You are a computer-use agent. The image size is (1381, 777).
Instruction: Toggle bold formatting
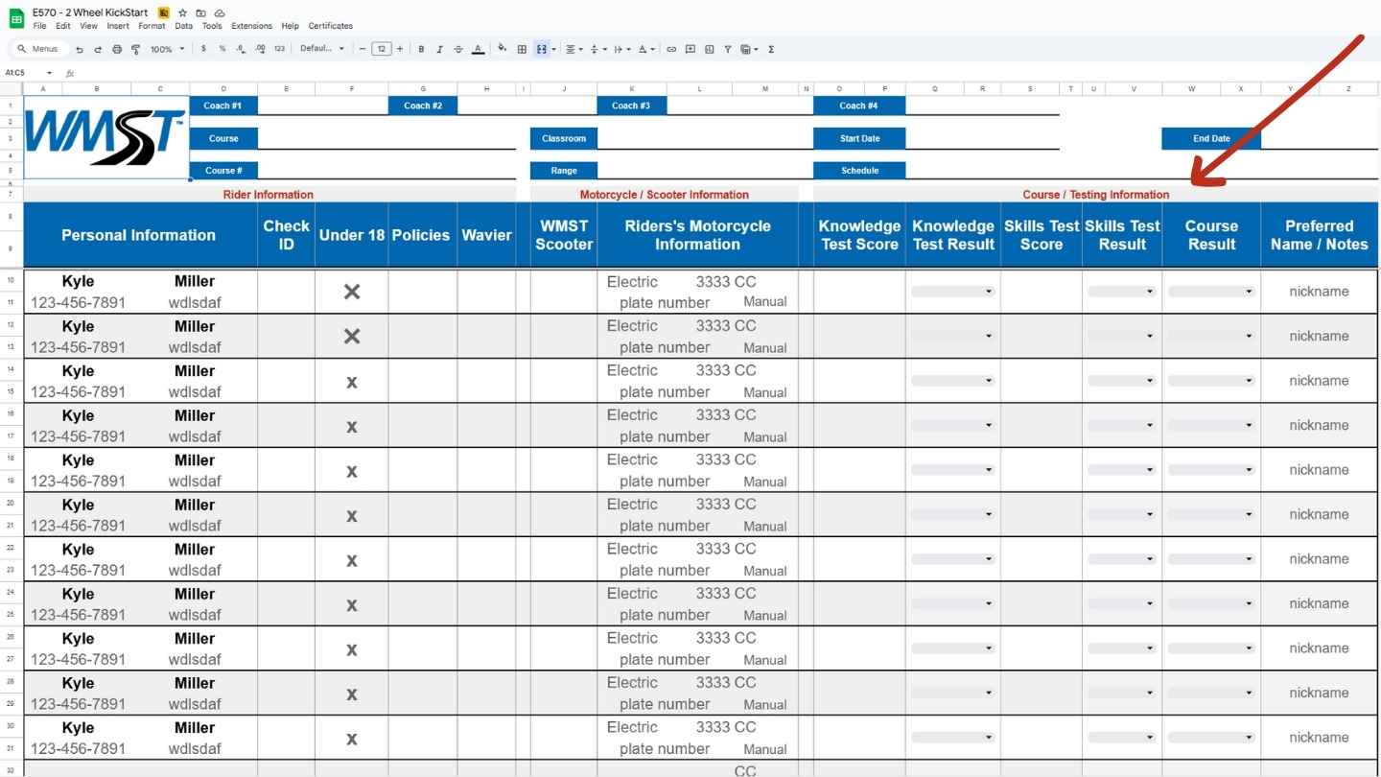tap(421, 49)
